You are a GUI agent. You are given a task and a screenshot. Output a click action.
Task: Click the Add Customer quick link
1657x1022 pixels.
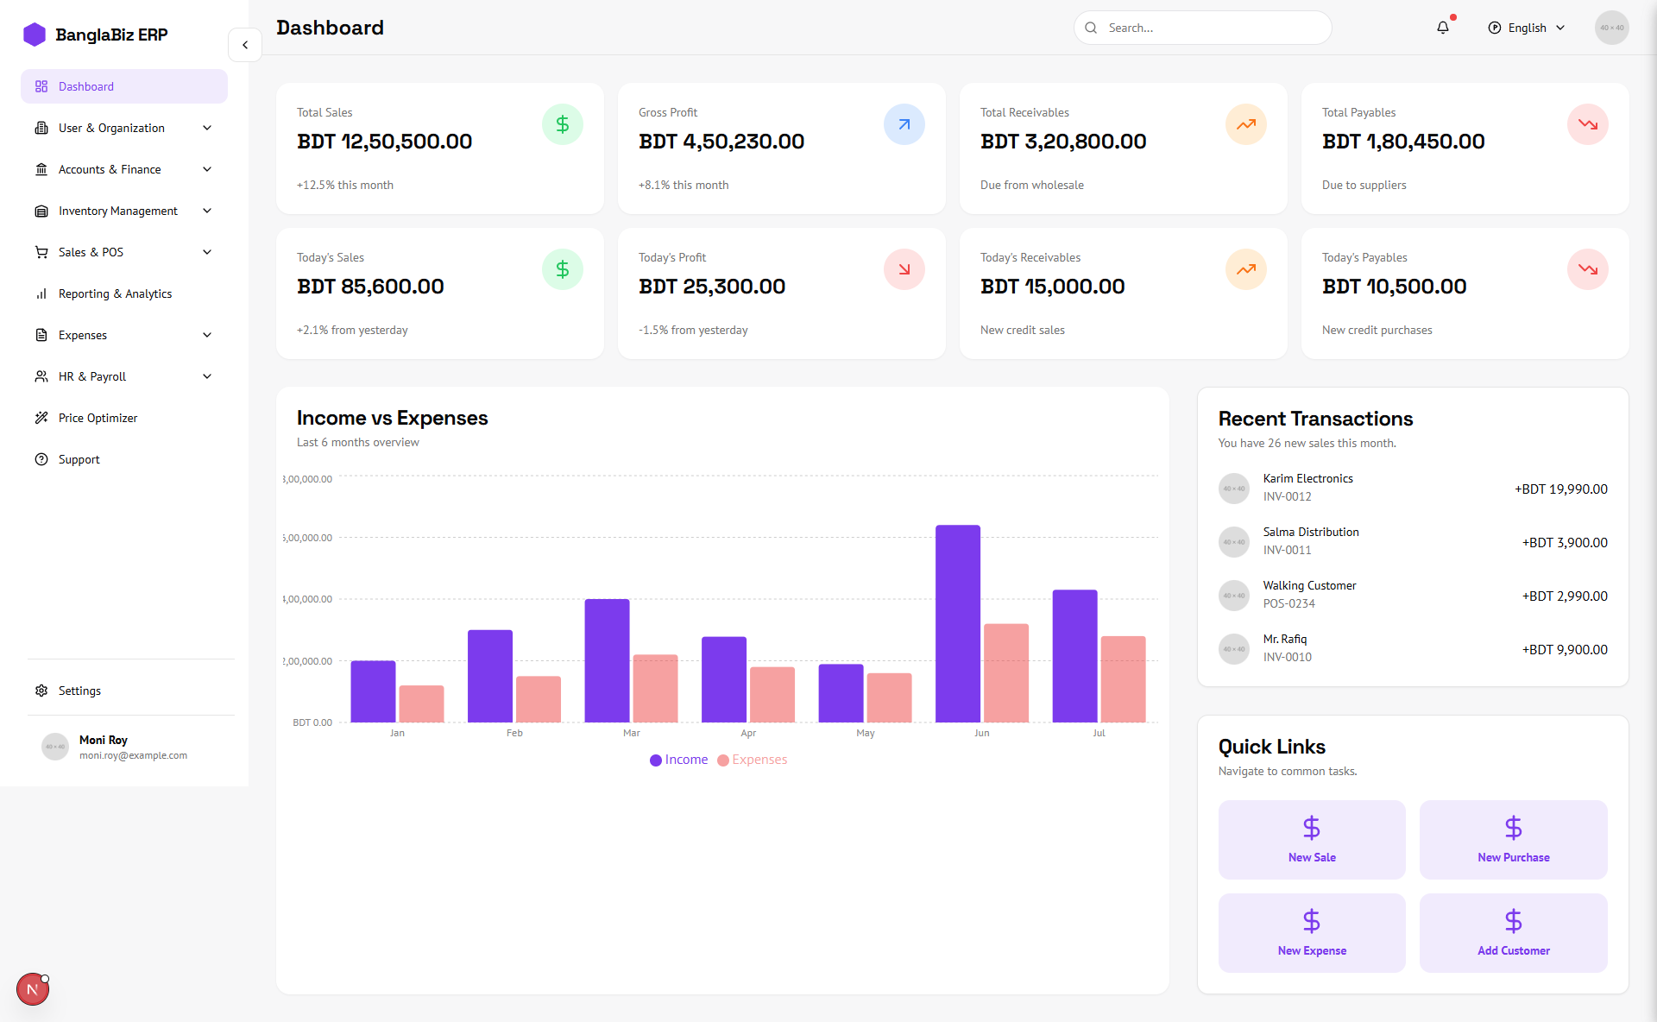(1513, 932)
